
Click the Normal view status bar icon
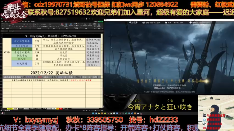[x=84, y=111]
